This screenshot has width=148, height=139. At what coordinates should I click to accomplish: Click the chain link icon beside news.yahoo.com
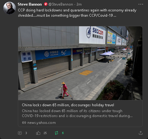click(x=24, y=123)
